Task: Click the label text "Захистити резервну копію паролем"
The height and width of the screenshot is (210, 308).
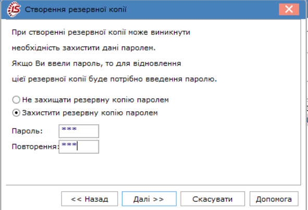Action: 90,113
